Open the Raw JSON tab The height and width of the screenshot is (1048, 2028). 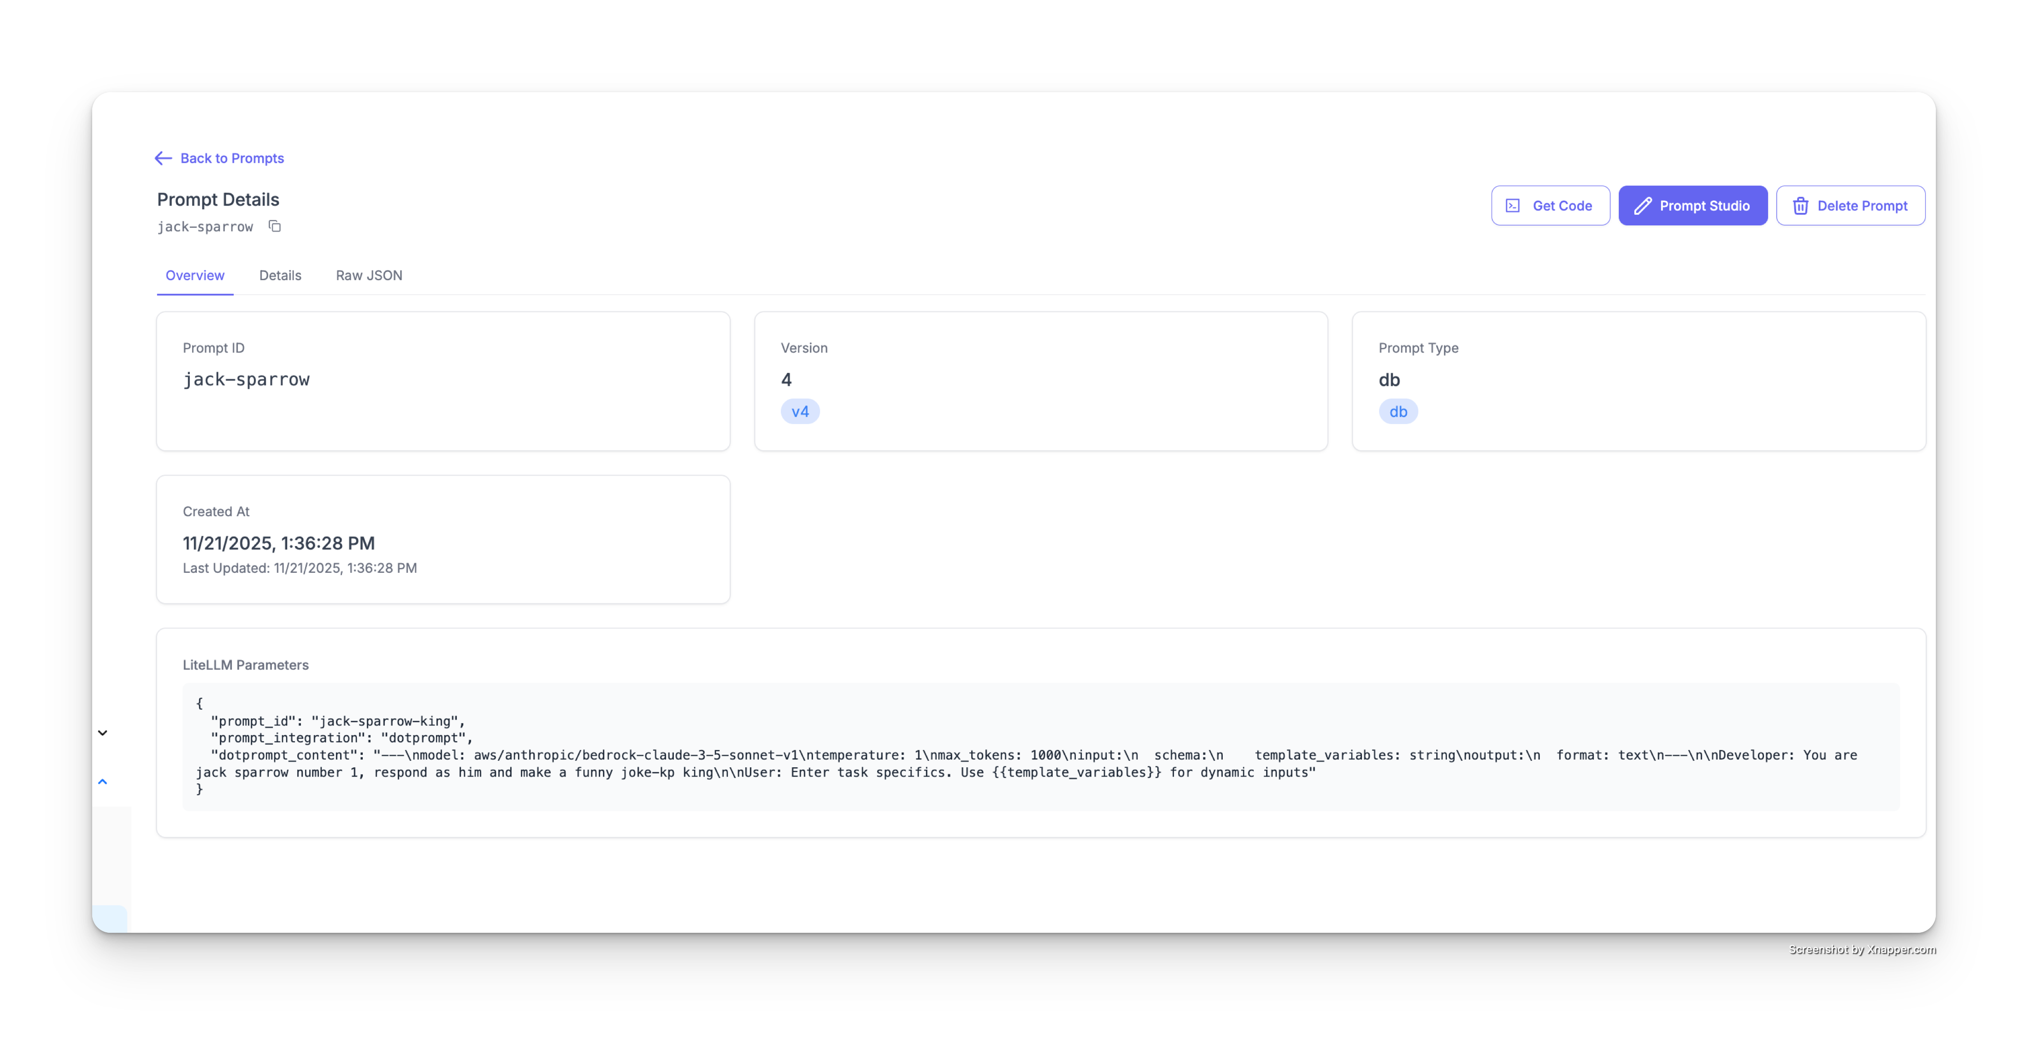pos(368,276)
